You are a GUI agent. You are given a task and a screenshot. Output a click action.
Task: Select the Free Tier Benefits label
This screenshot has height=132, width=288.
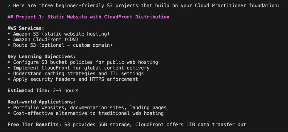point(34,125)
